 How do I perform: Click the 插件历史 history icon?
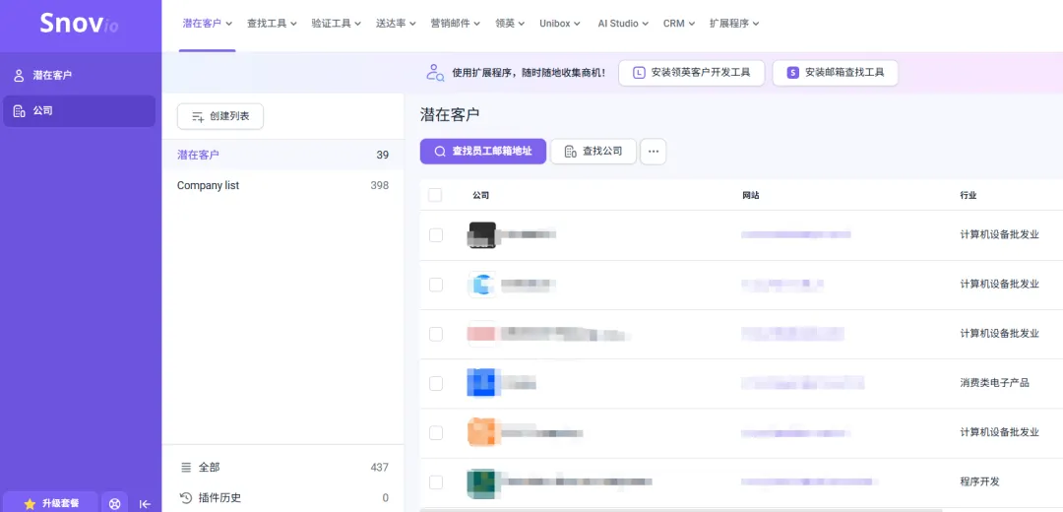[186, 498]
